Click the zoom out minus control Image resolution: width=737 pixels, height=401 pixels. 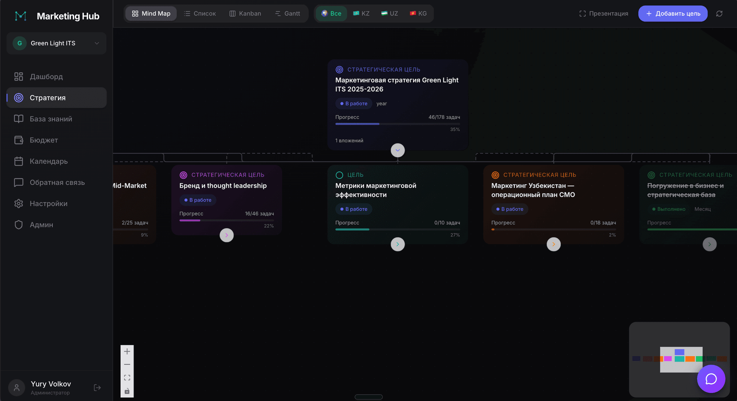[127, 364]
